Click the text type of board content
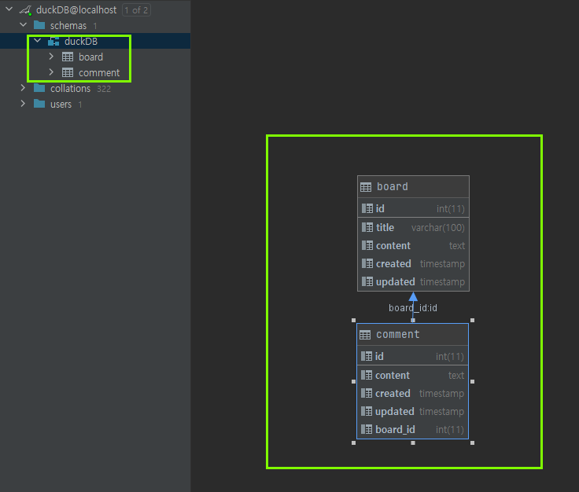 tap(457, 246)
